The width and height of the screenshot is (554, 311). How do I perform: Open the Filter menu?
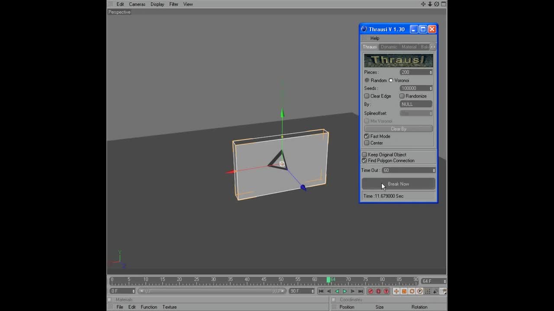point(174,4)
